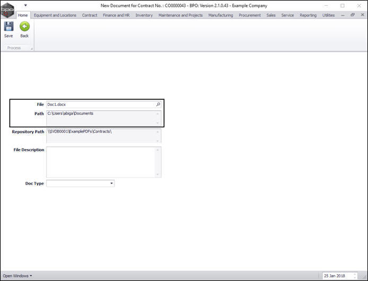368x281 pixels.
Task: Switch to the Home tab
Action: pos(23,15)
